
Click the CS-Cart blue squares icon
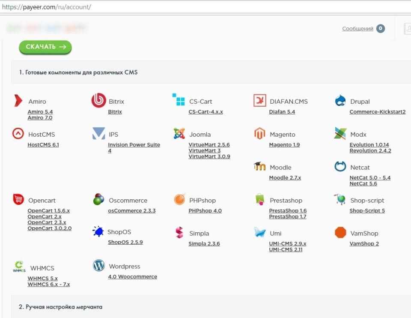click(x=179, y=100)
